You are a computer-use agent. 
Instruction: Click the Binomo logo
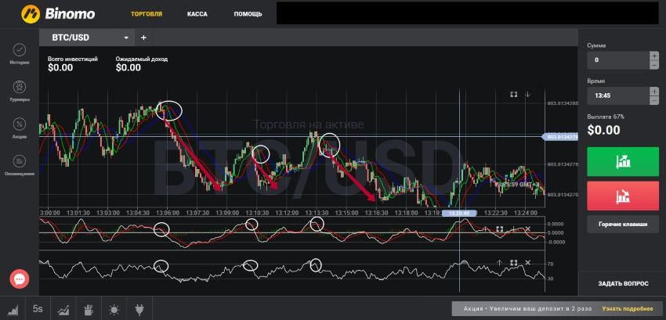point(58,13)
